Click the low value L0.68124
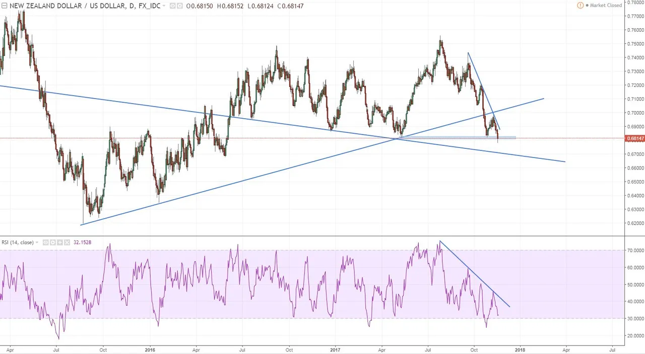This screenshot has width=645, height=354. (260, 6)
